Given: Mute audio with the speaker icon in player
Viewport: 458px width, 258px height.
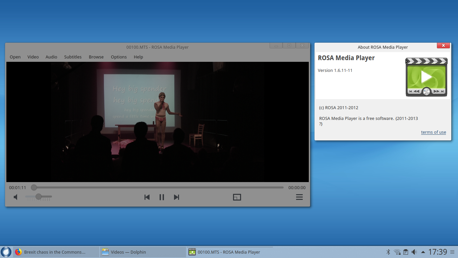Looking at the screenshot, I should pyautogui.click(x=15, y=197).
